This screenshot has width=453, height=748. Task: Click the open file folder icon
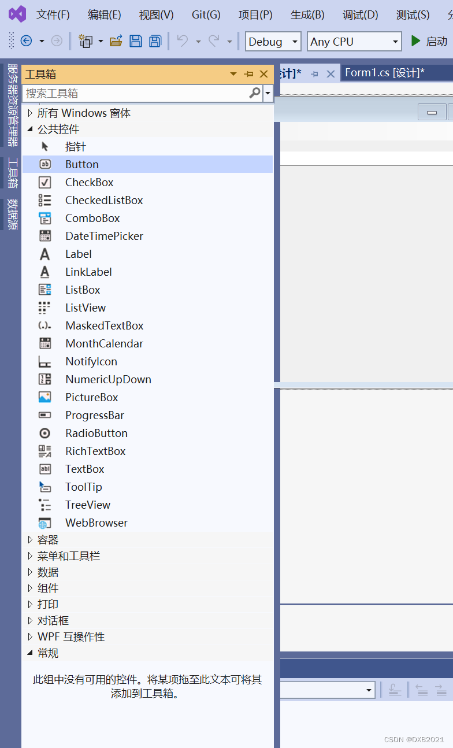[x=116, y=41]
